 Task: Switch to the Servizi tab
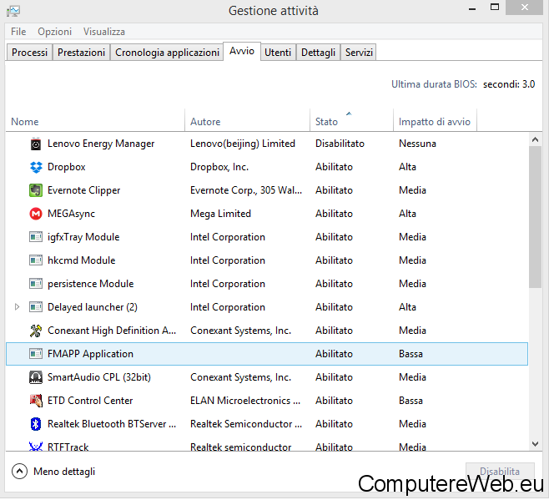[359, 53]
